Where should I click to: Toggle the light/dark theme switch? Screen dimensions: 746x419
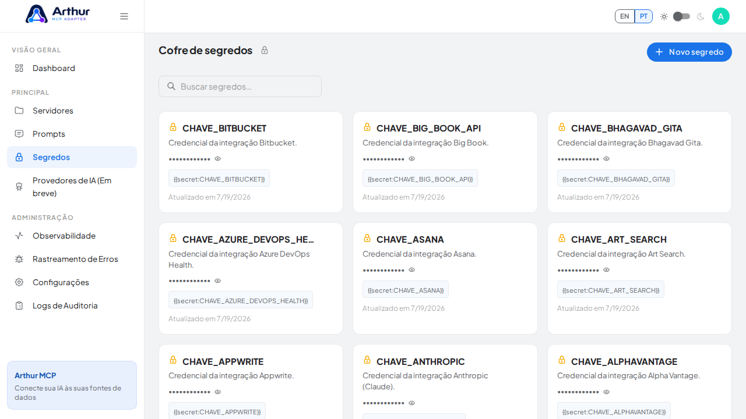pos(681,16)
